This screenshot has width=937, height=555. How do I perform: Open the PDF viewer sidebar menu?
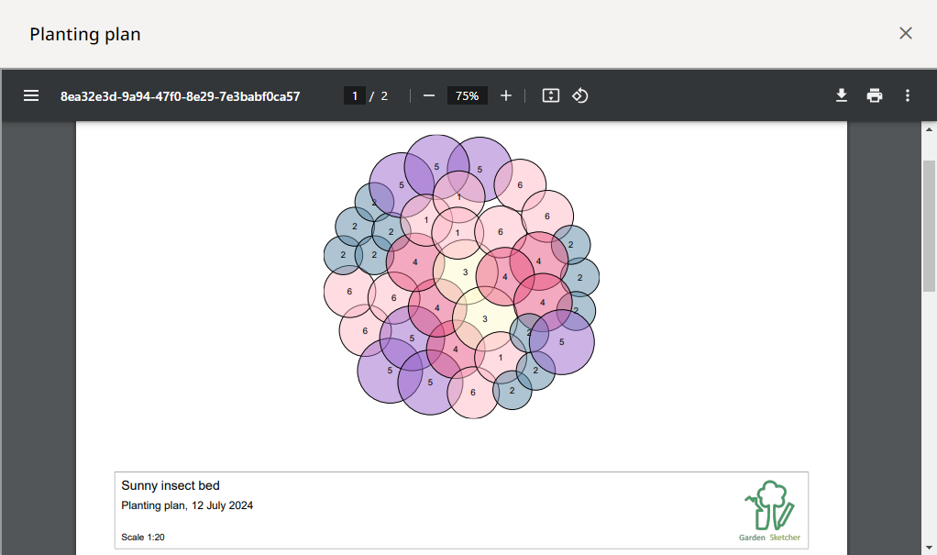(31, 95)
